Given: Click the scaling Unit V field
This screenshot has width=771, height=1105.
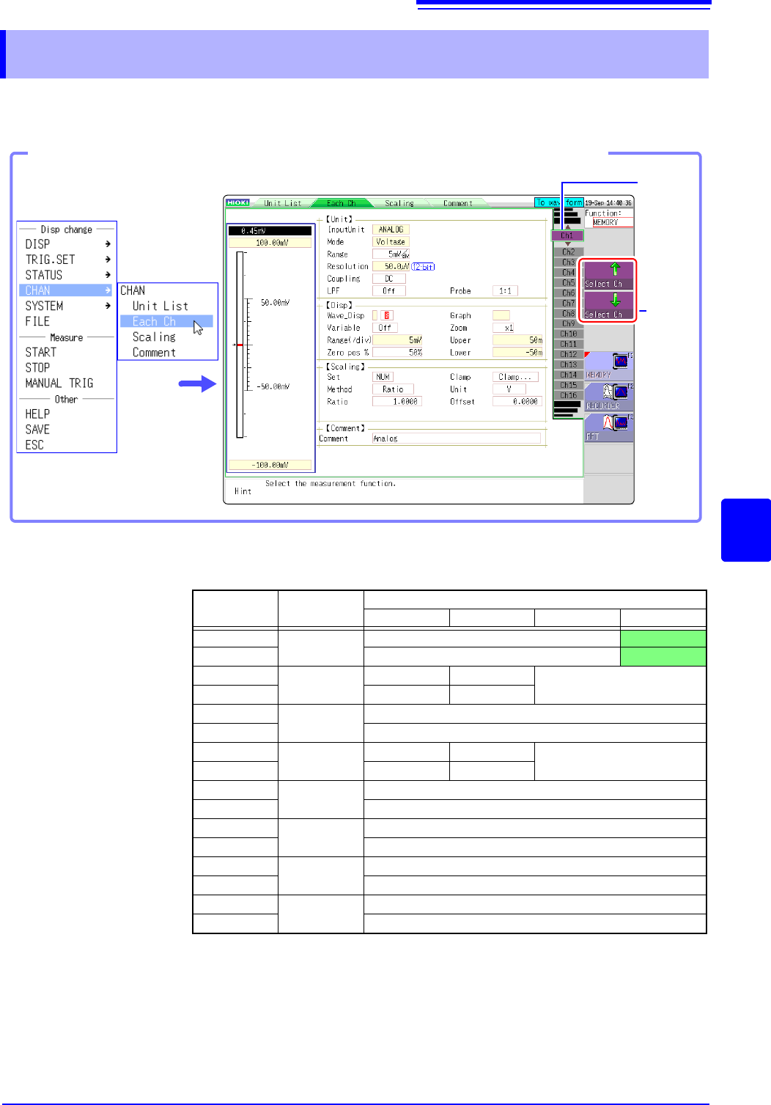Looking at the screenshot, I should 509,389.
